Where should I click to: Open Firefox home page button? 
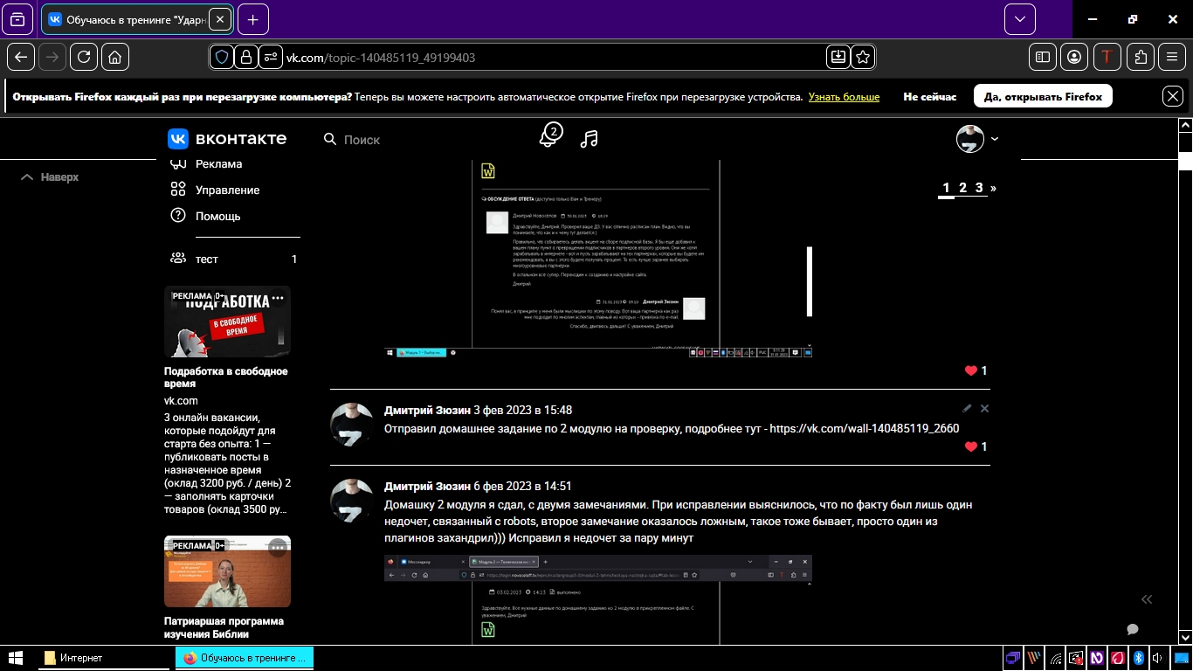tap(115, 57)
